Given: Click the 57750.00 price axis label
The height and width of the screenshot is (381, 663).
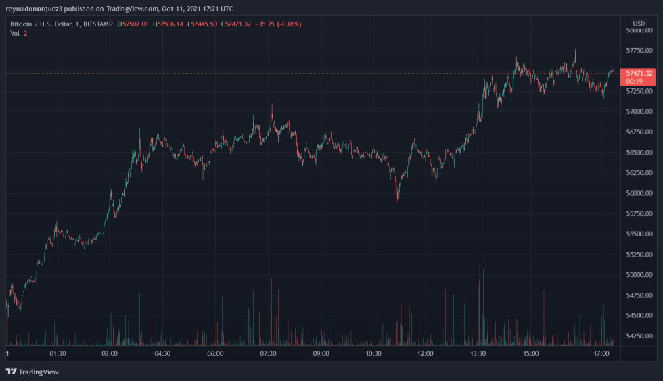Looking at the screenshot, I should click(x=639, y=51).
